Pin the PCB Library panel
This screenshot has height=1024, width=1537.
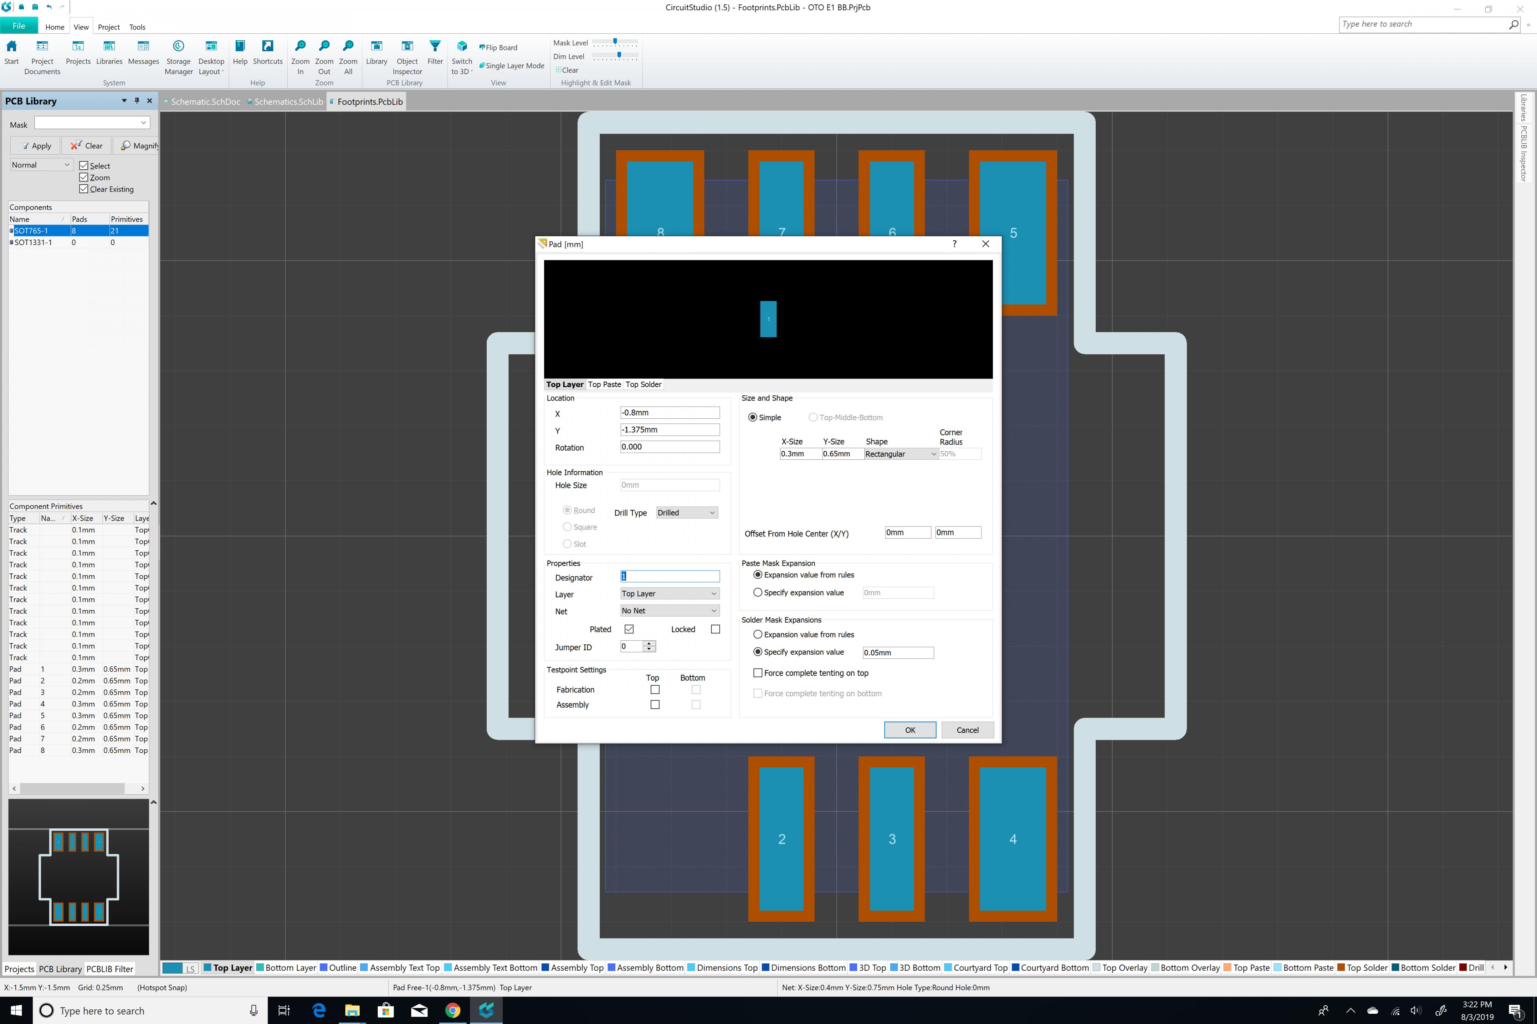coord(137,101)
